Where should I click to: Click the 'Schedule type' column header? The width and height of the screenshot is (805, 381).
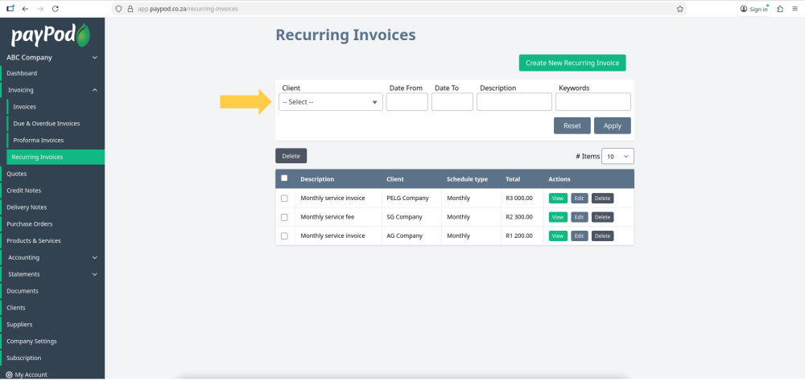point(467,179)
